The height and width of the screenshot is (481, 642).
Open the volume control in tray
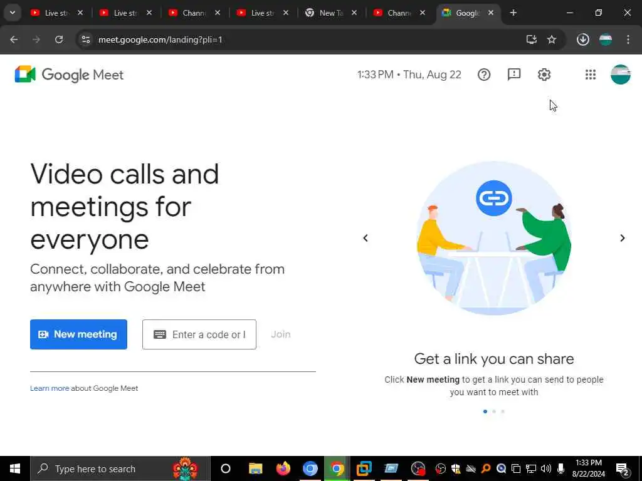tap(546, 468)
